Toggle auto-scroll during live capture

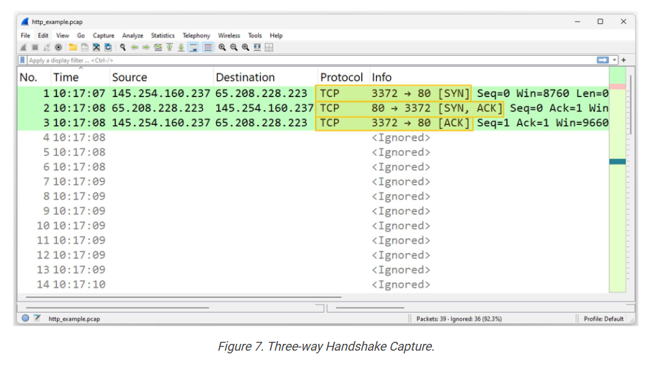click(192, 48)
